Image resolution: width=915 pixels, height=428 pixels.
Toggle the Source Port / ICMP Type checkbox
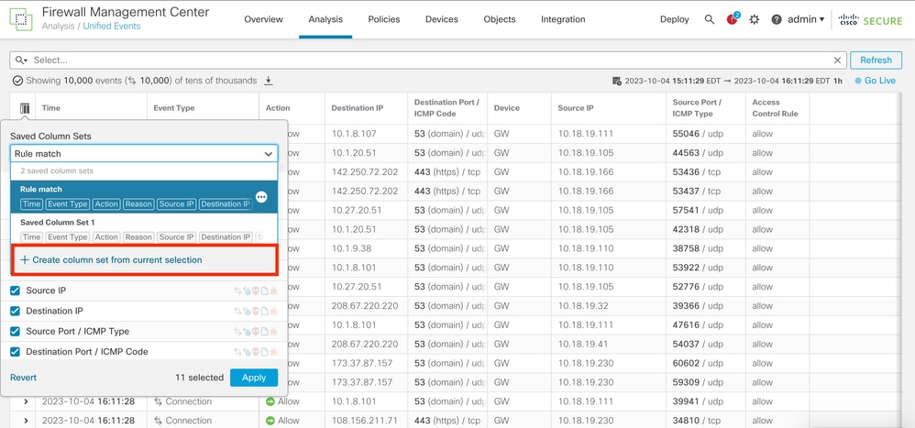16,331
